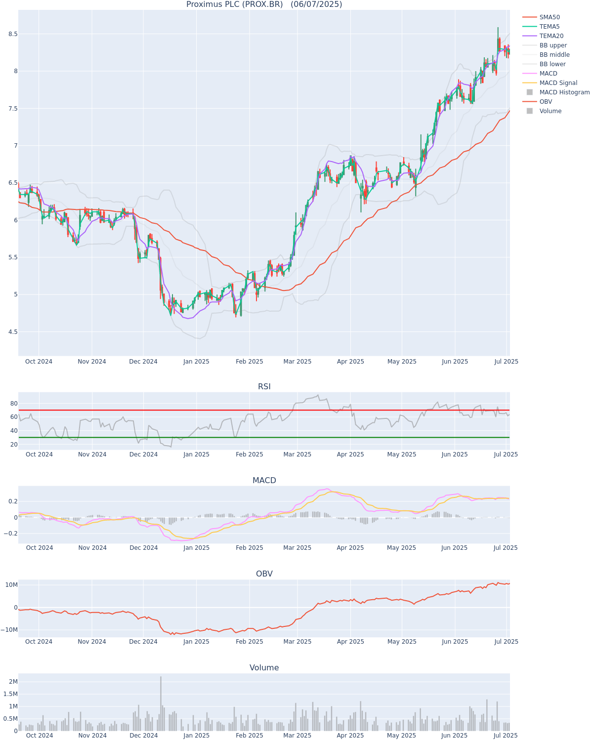Click the Volume subplot title
This screenshot has height=741, width=593.
pyautogui.click(x=264, y=667)
